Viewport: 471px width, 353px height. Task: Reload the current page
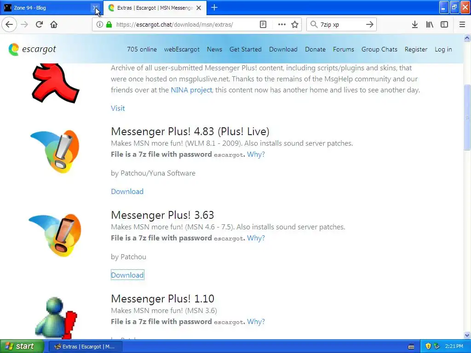click(39, 24)
